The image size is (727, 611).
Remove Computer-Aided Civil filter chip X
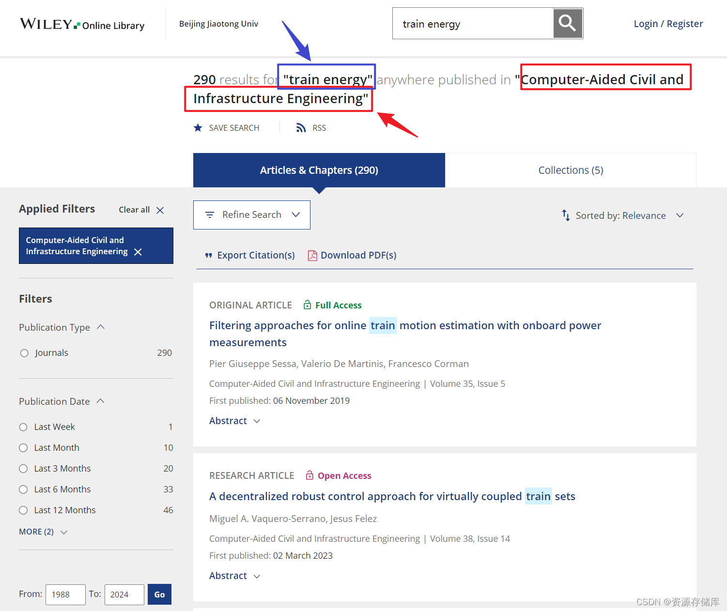click(138, 252)
